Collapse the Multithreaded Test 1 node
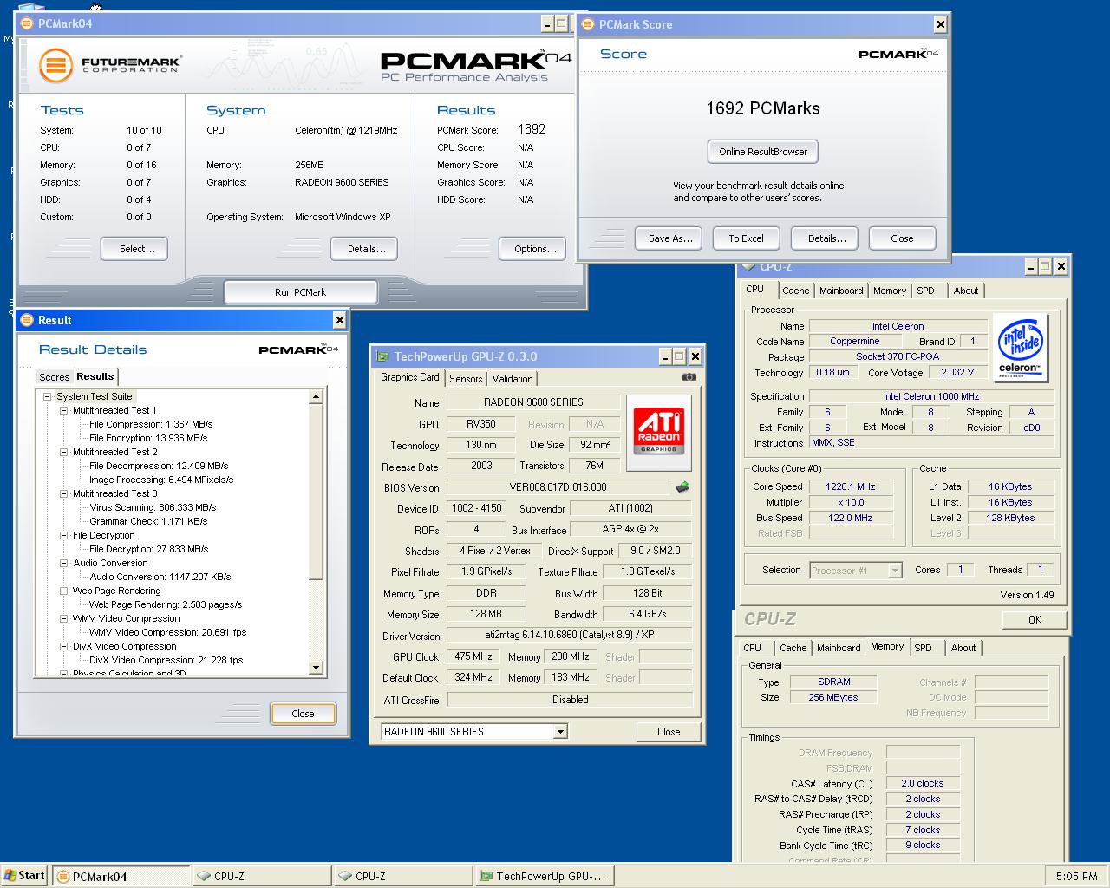 coord(64,410)
